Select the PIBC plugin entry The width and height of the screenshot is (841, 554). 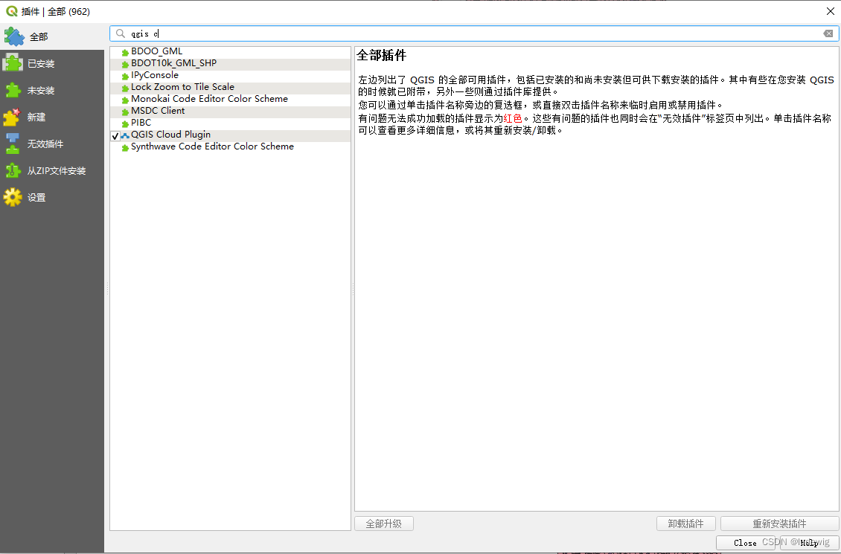[x=141, y=123]
